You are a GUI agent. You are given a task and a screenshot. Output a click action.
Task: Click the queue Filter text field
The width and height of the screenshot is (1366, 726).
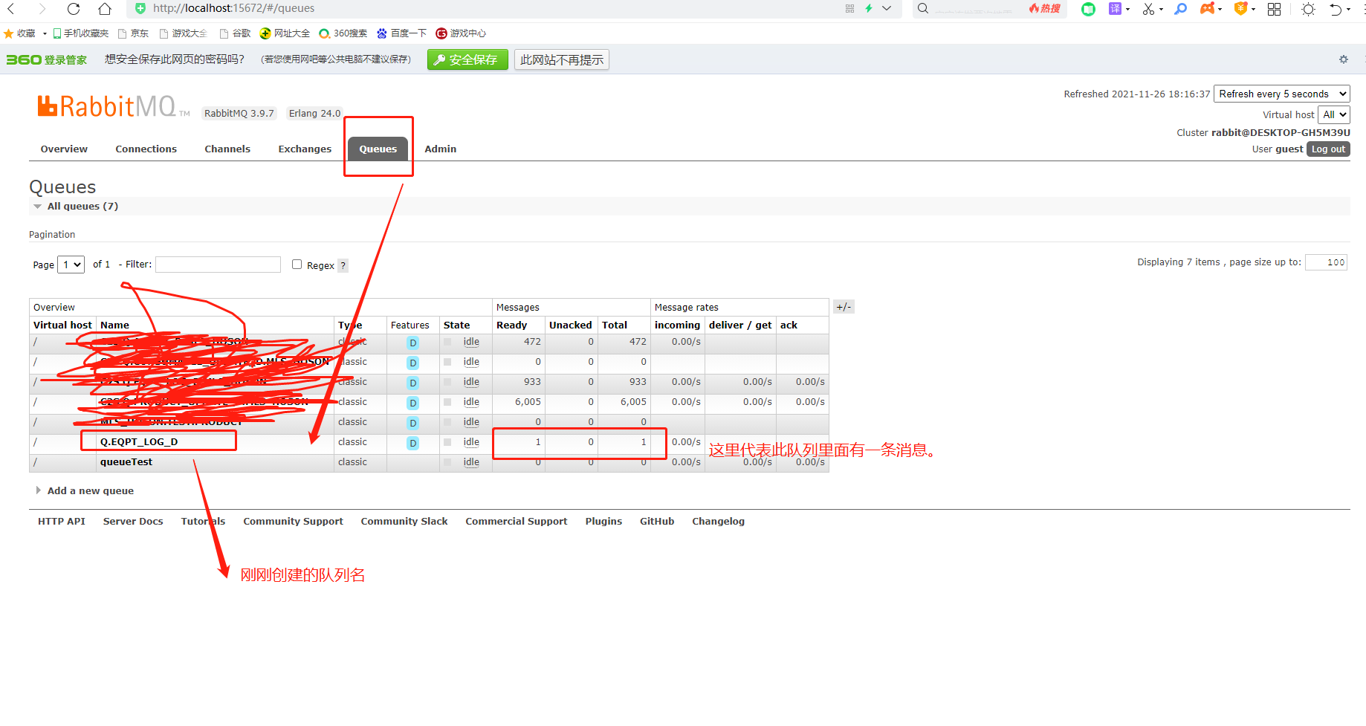pyautogui.click(x=218, y=265)
